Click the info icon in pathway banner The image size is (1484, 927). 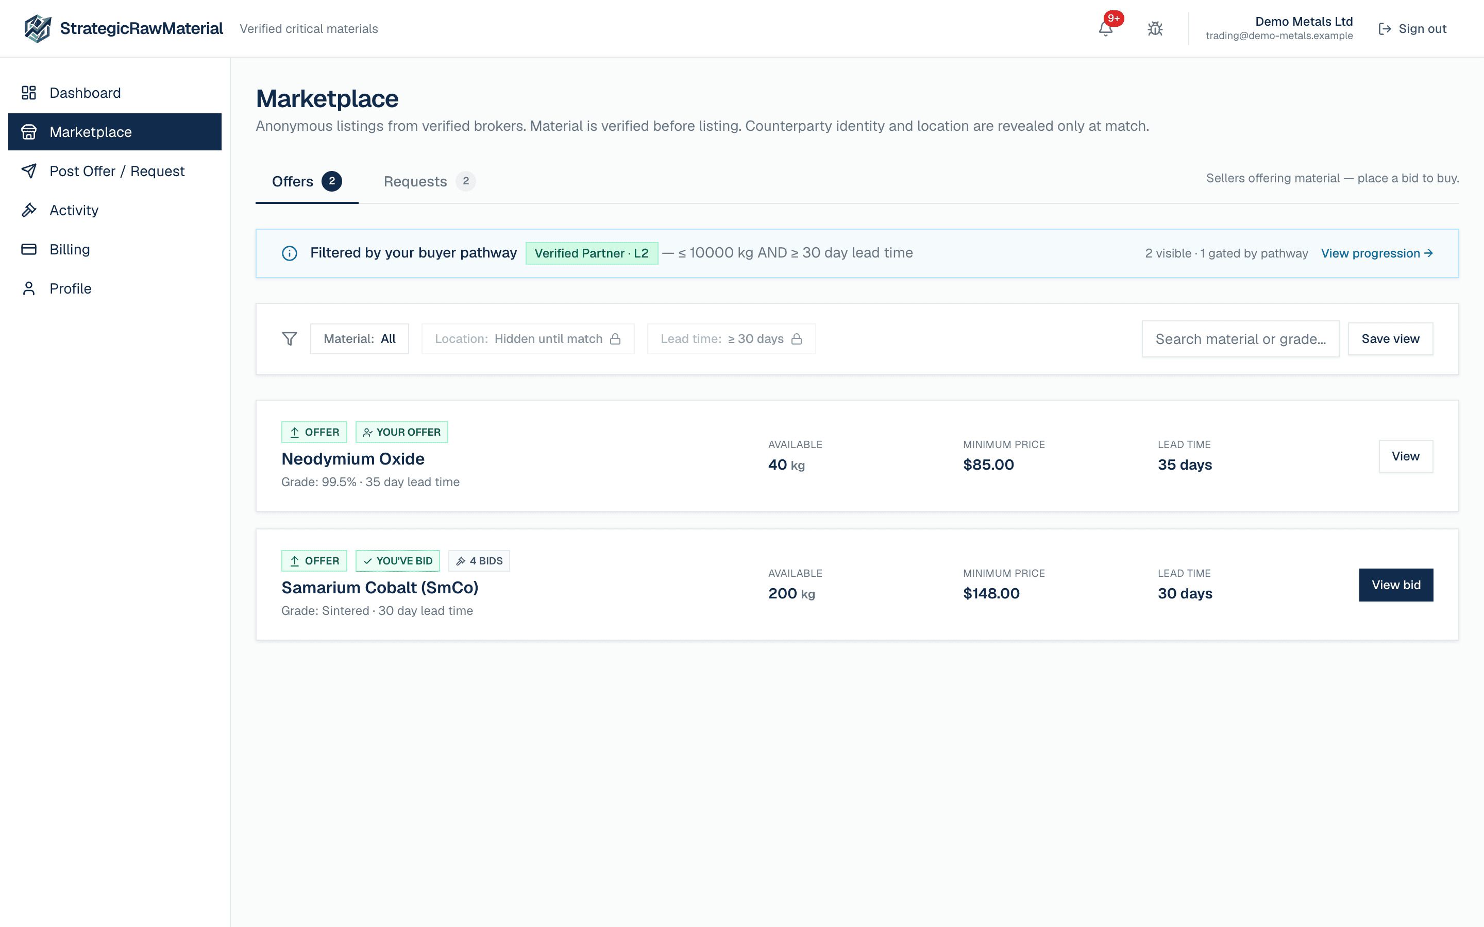(x=290, y=253)
